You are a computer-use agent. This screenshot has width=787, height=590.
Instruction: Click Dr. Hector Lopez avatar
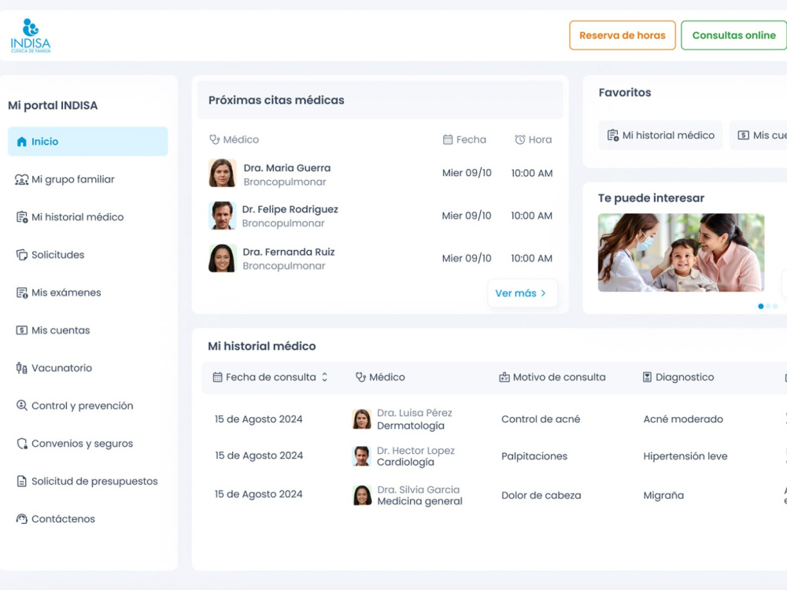(x=362, y=456)
